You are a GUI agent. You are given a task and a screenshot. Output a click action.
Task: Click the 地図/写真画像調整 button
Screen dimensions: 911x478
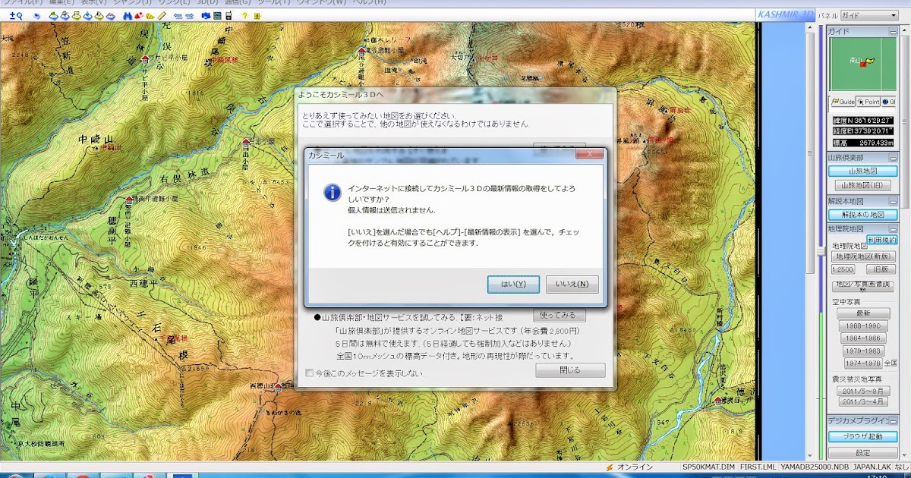coord(863,286)
